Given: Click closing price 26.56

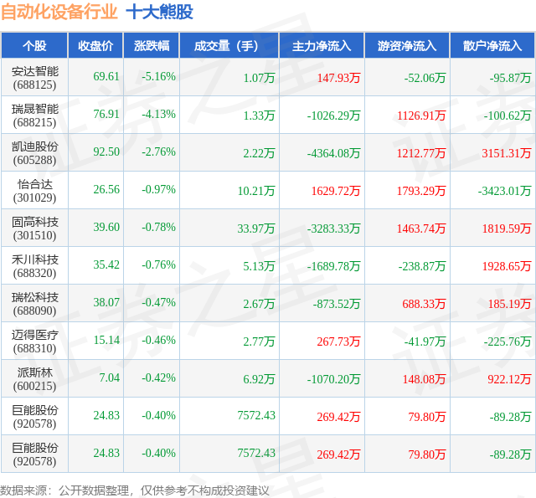Looking at the screenshot, I should tap(106, 189).
